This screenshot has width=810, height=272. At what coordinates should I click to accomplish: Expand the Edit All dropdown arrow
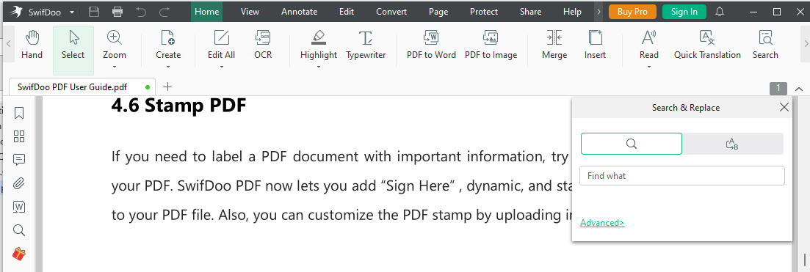[x=221, y=67]
